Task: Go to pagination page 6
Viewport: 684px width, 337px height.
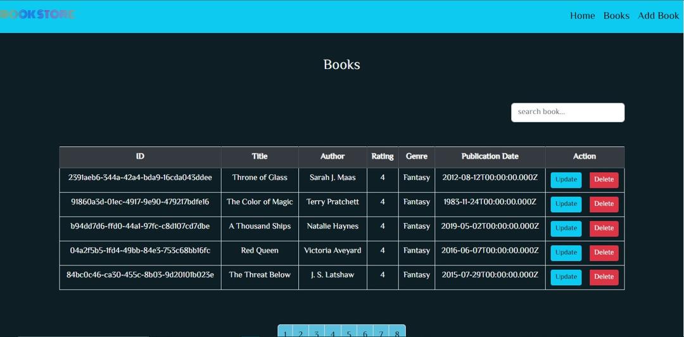Action: (365, 331)
